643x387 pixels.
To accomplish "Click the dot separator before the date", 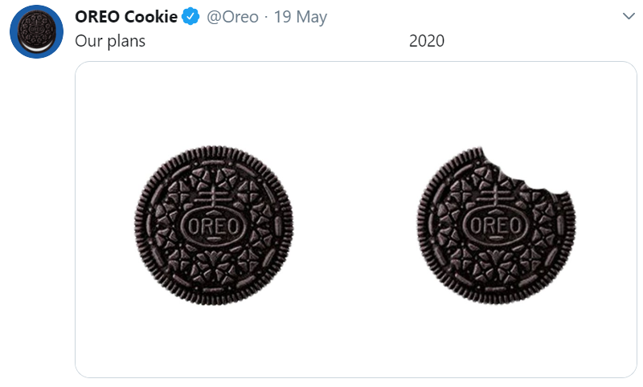I will (266, 18).
